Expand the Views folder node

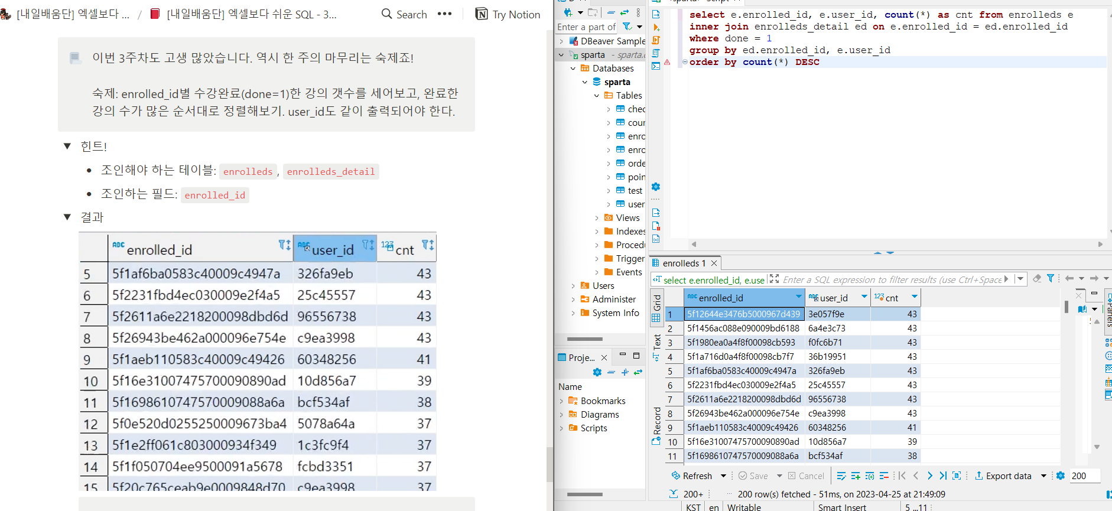tap(597, 218)
